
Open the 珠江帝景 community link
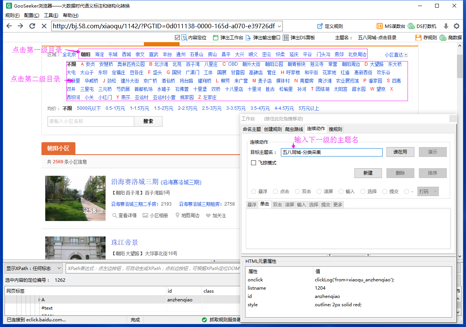pos(125,242)
